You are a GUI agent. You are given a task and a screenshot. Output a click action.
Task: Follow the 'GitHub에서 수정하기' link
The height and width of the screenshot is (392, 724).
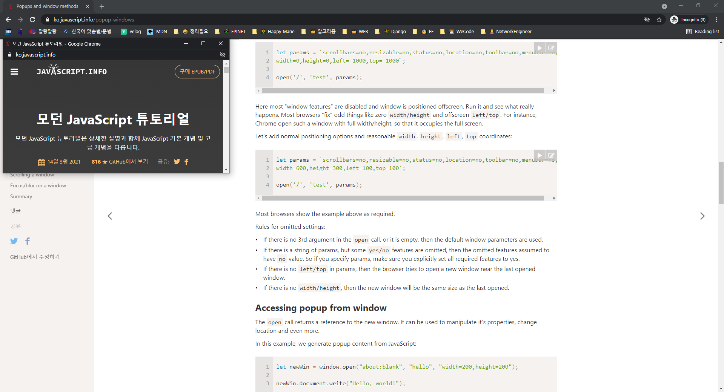(x=34, y=257)
